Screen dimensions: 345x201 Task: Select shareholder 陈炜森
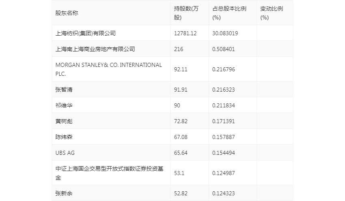click(x=64, y=137)
